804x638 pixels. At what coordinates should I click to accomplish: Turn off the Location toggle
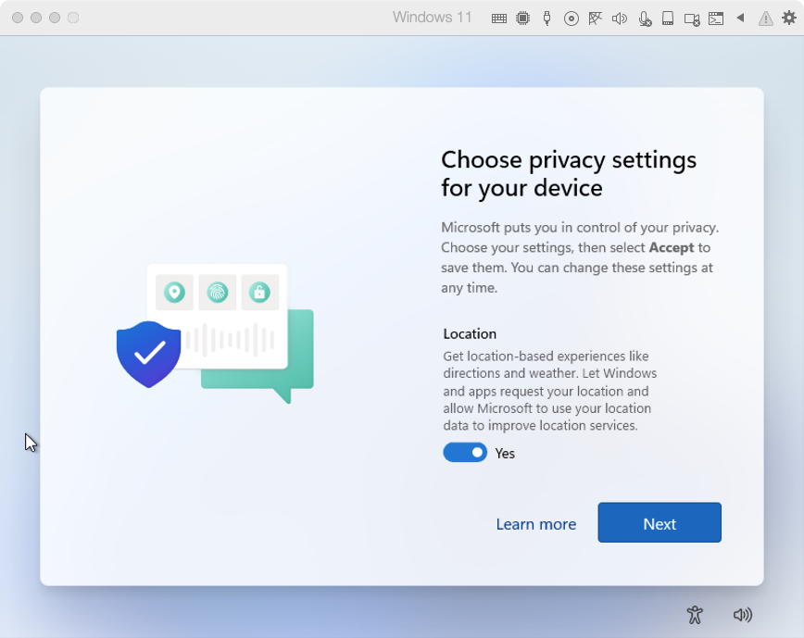(465, 453)
